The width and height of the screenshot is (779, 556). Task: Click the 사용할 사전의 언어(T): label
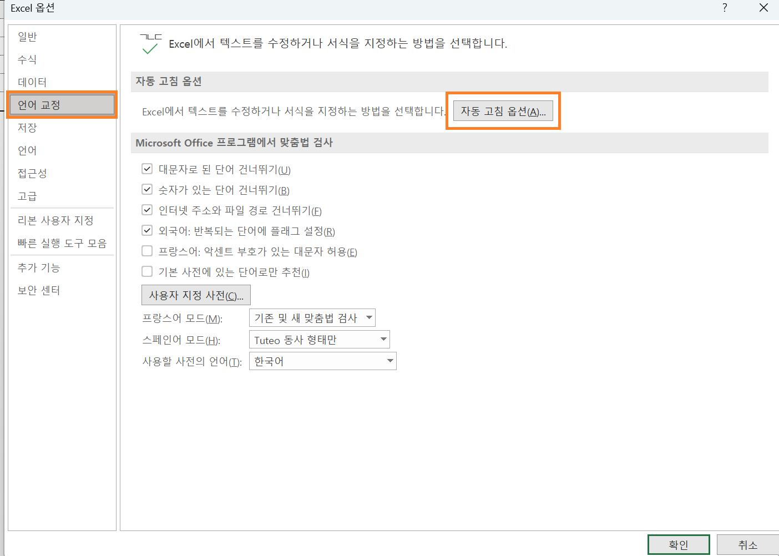(192, 362)
